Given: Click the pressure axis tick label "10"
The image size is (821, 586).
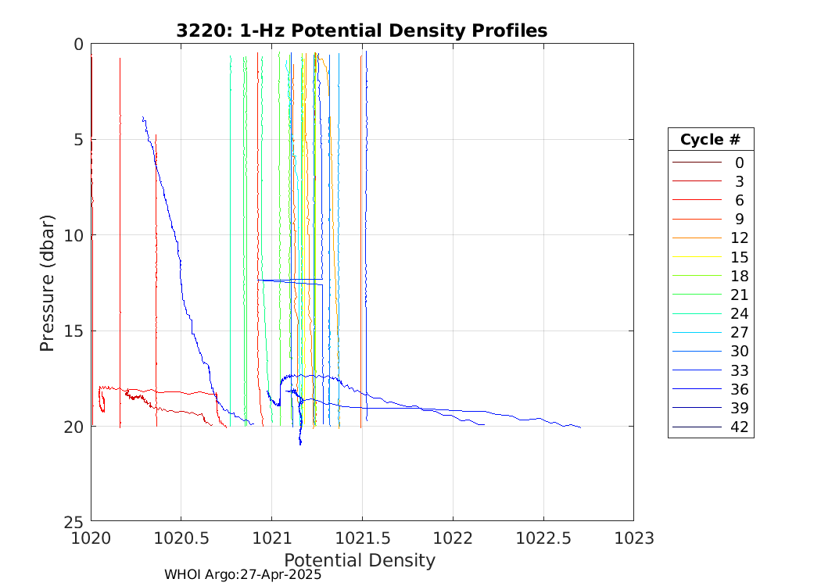Looking at the screenshot, I should point(73,236).
